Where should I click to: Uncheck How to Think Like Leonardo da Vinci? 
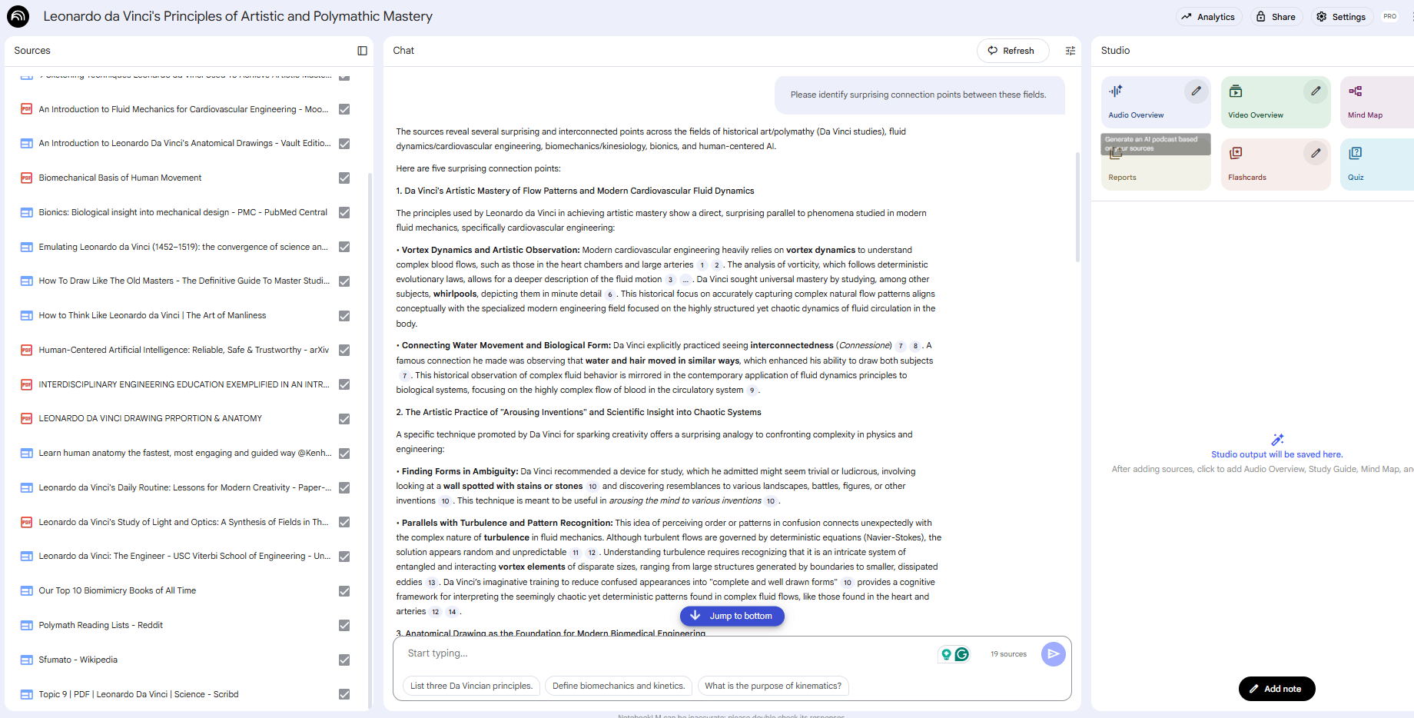click(x=344, y=316)
